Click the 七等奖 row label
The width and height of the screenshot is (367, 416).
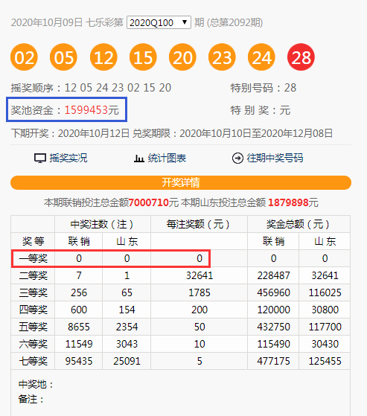[33, 361]
